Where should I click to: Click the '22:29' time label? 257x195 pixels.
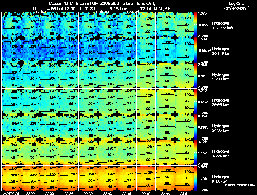coord(30,193)
